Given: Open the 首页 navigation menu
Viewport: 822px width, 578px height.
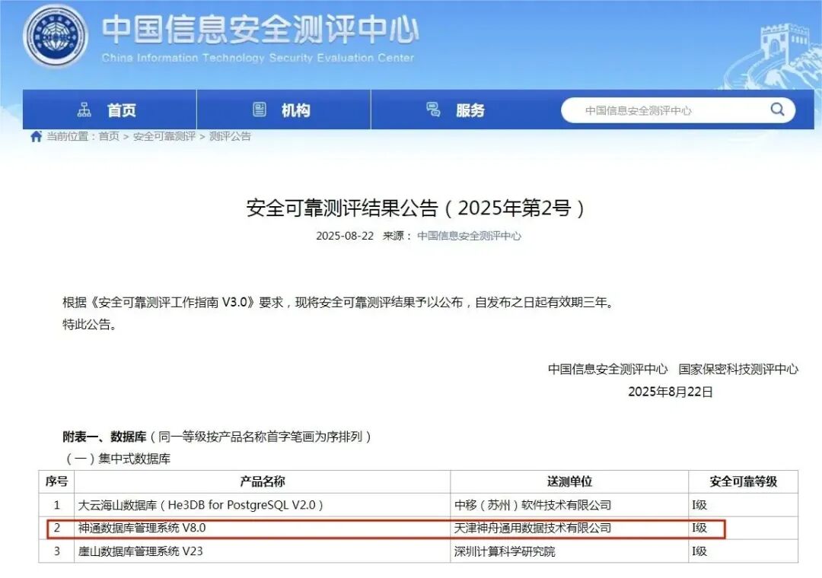Looking at the screenshot, I should [x=122, y=110].
